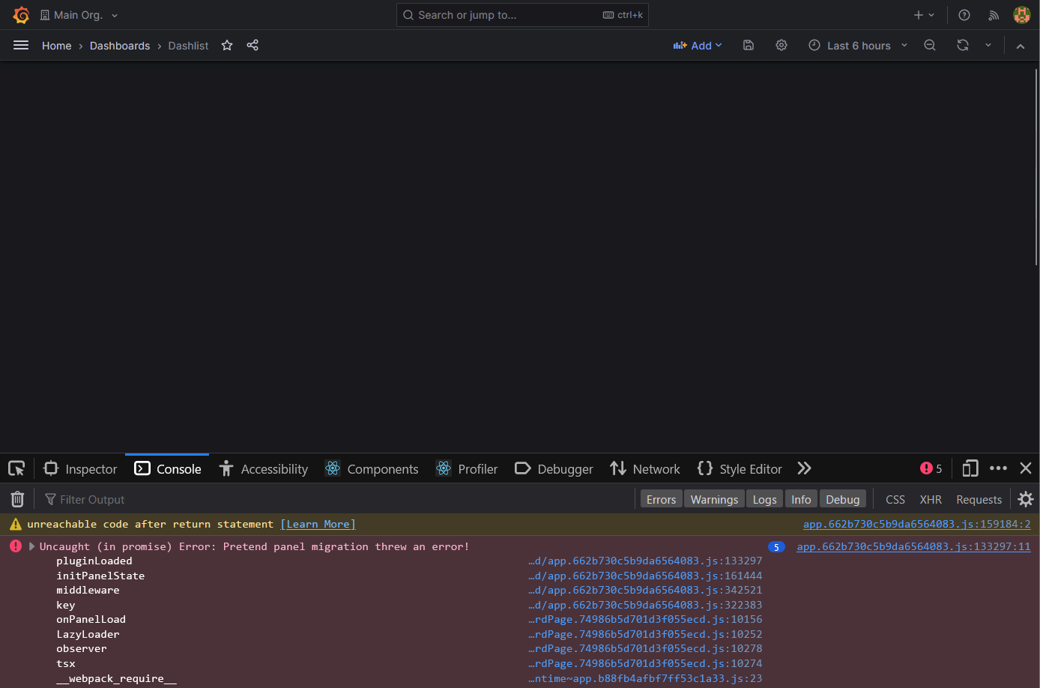The height and width of the screenshot is (688, 1040).
Task: Toggle responsive design mode in DevTools
Action: click(970, 468)
